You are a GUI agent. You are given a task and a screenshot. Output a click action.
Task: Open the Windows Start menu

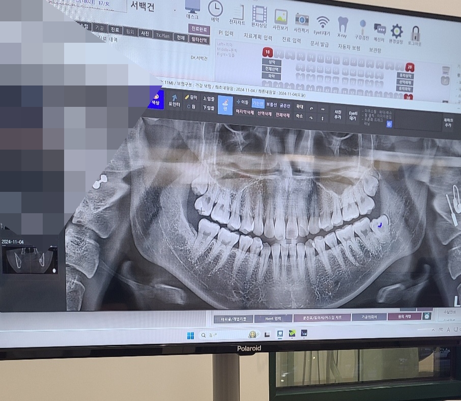coord(190,336)
